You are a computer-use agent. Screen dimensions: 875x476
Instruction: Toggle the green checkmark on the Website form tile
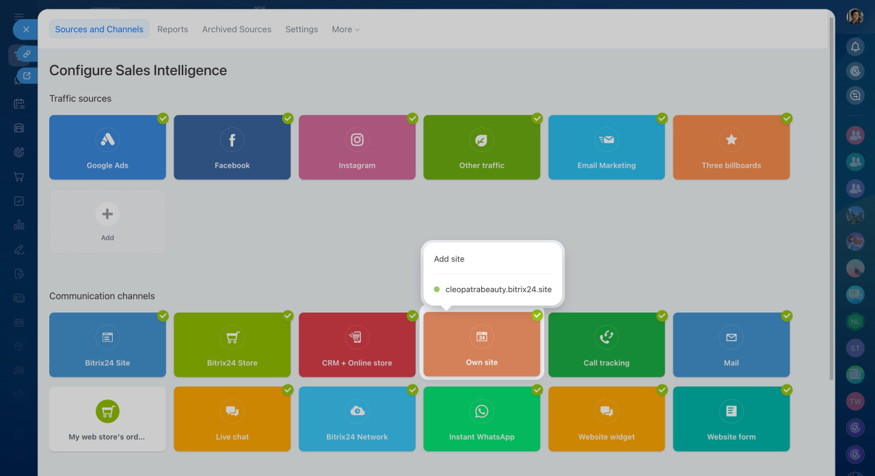[787, 390]
